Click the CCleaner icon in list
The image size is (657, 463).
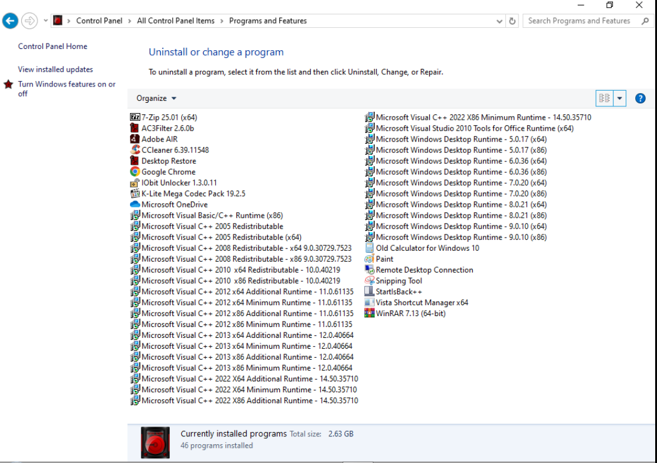135,150
